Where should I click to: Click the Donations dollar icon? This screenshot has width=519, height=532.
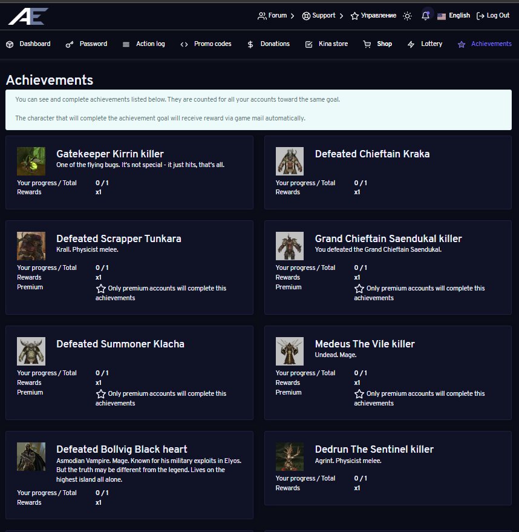pos(250,45)
